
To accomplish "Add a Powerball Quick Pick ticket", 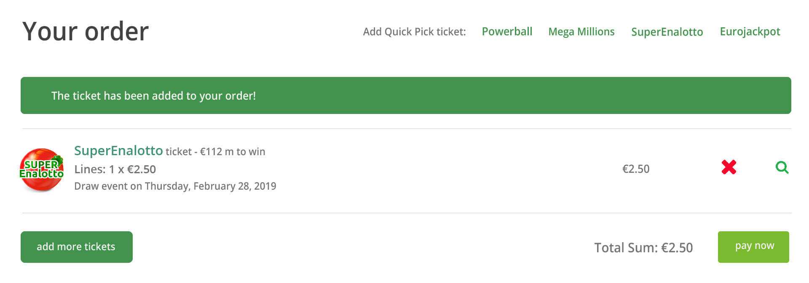I will point(507,32).
